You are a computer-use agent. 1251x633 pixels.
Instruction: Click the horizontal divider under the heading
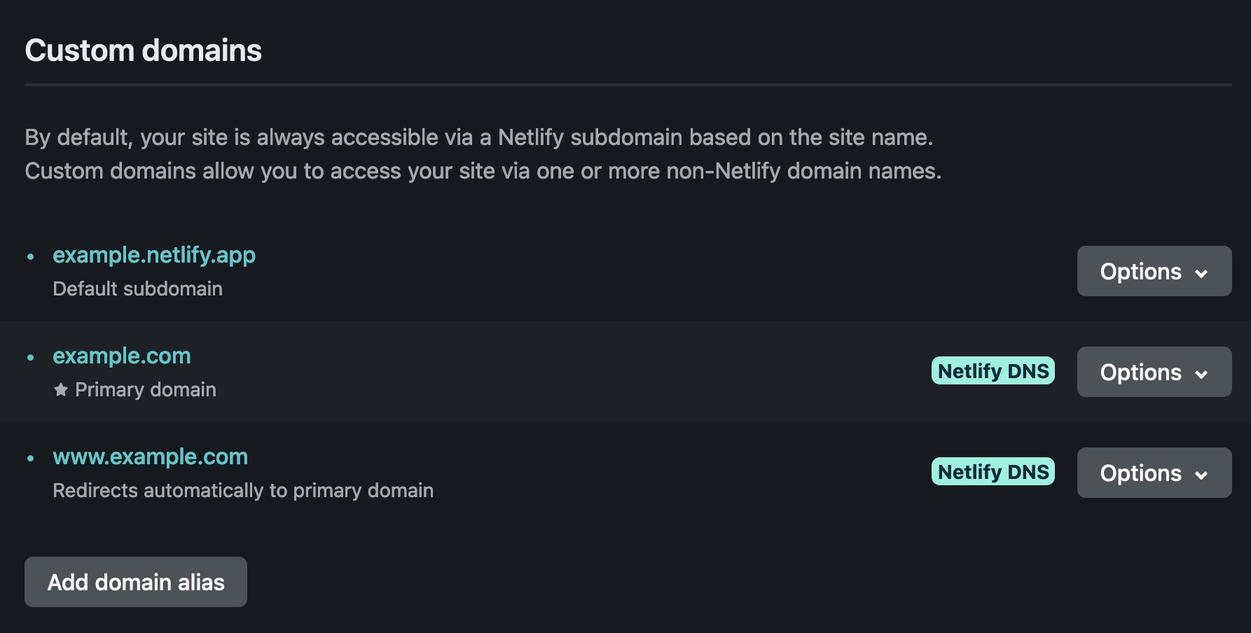[628, 85]
